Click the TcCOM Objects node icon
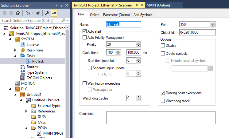 point(23,78)
